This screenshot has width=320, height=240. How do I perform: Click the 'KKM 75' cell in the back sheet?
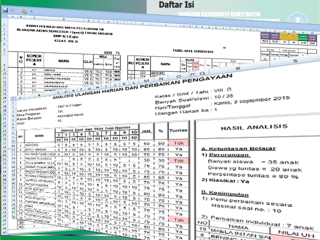[x=112, y=52]
